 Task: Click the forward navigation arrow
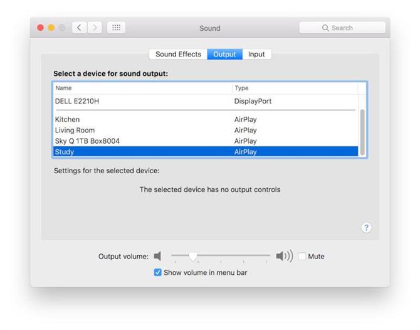coord(95,28)
